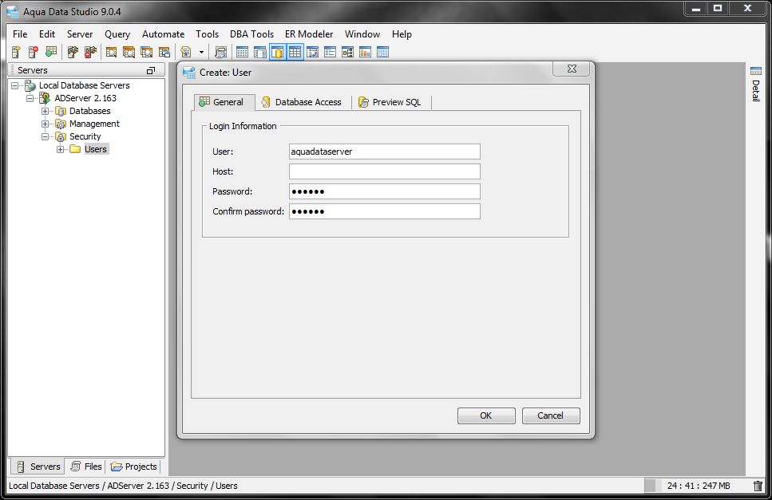Open the Tools menu

[207, 34]
